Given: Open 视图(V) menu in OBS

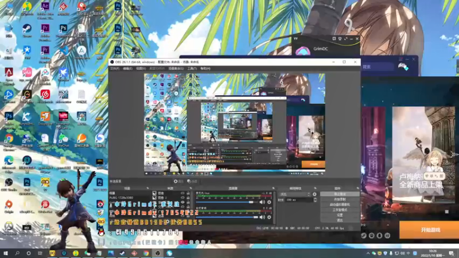Looking at the screenshot, I should pos(141,68).
